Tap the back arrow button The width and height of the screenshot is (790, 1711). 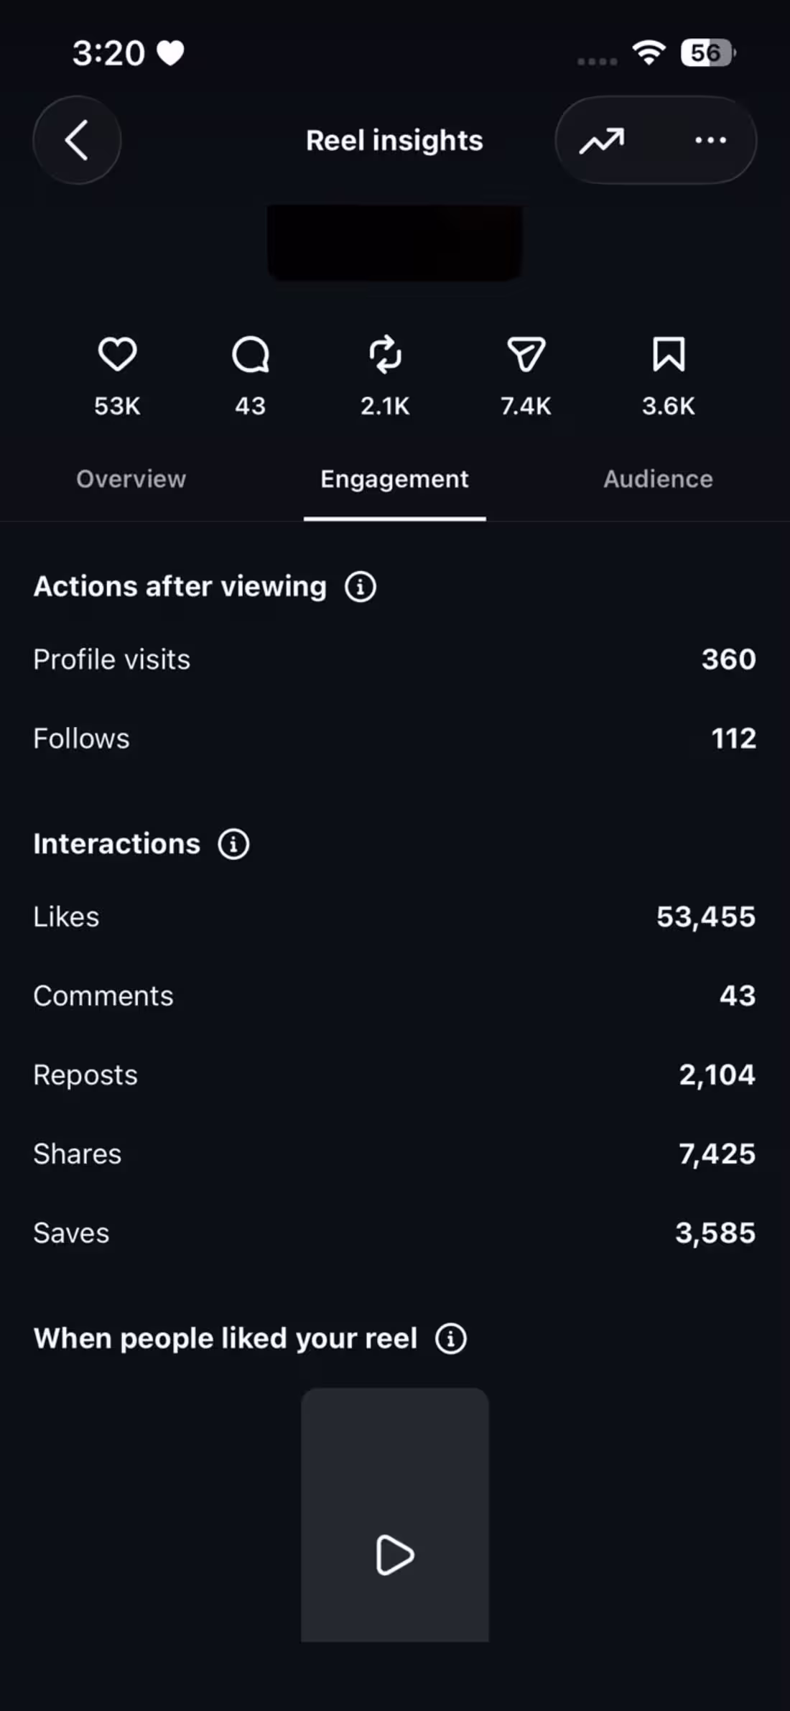[x=77, y=140]
